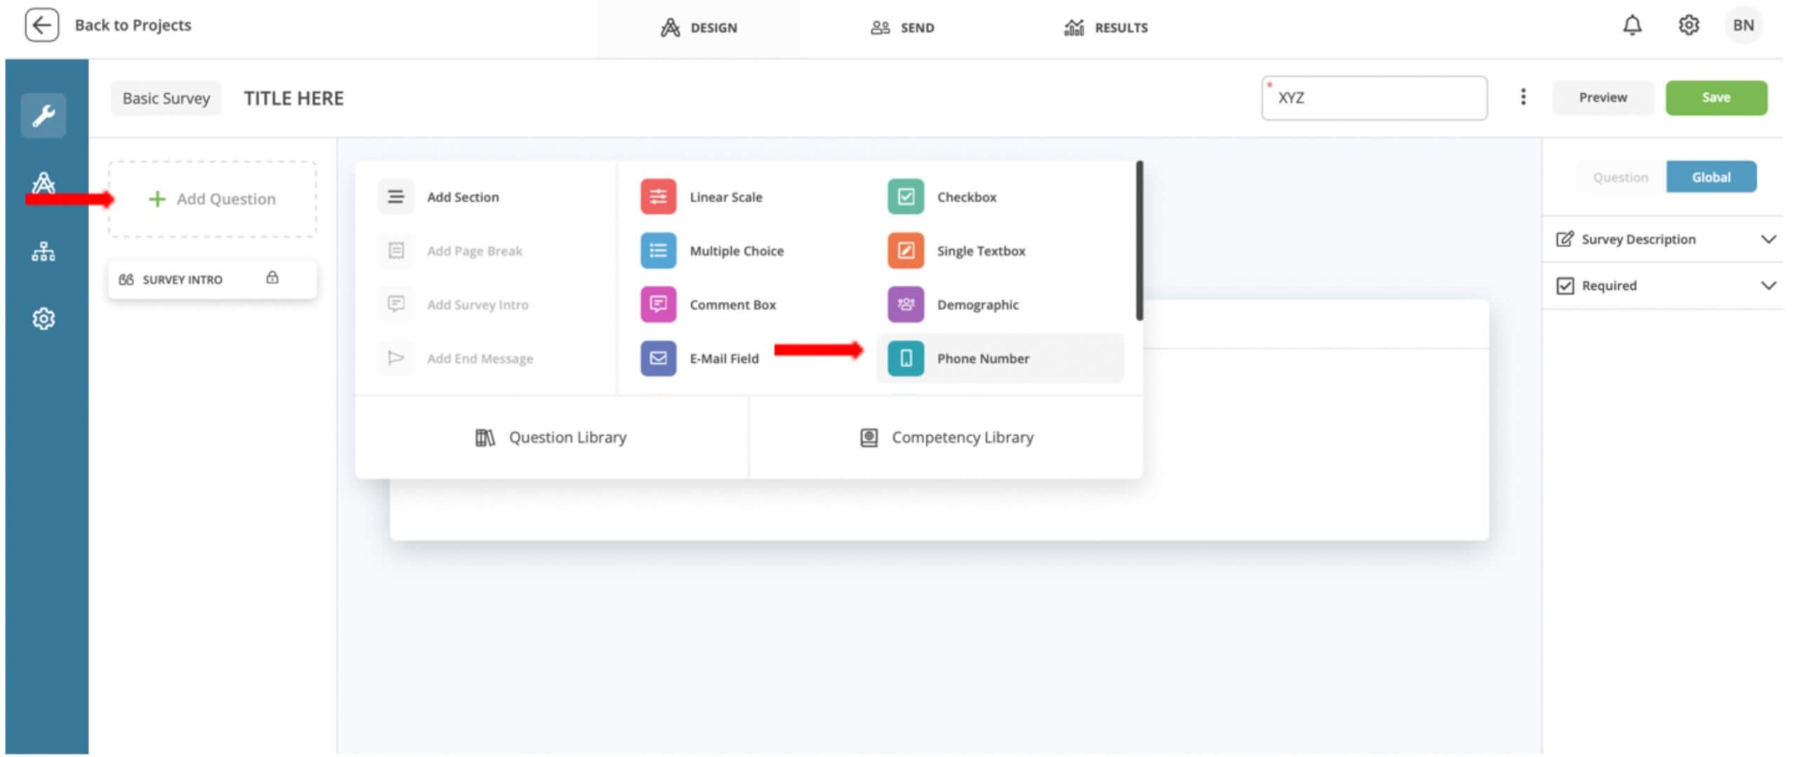Click the lock icon on Survey Intro
Image resolution: width=1798 pixels, height=757 pixels.
click(273, 278)
